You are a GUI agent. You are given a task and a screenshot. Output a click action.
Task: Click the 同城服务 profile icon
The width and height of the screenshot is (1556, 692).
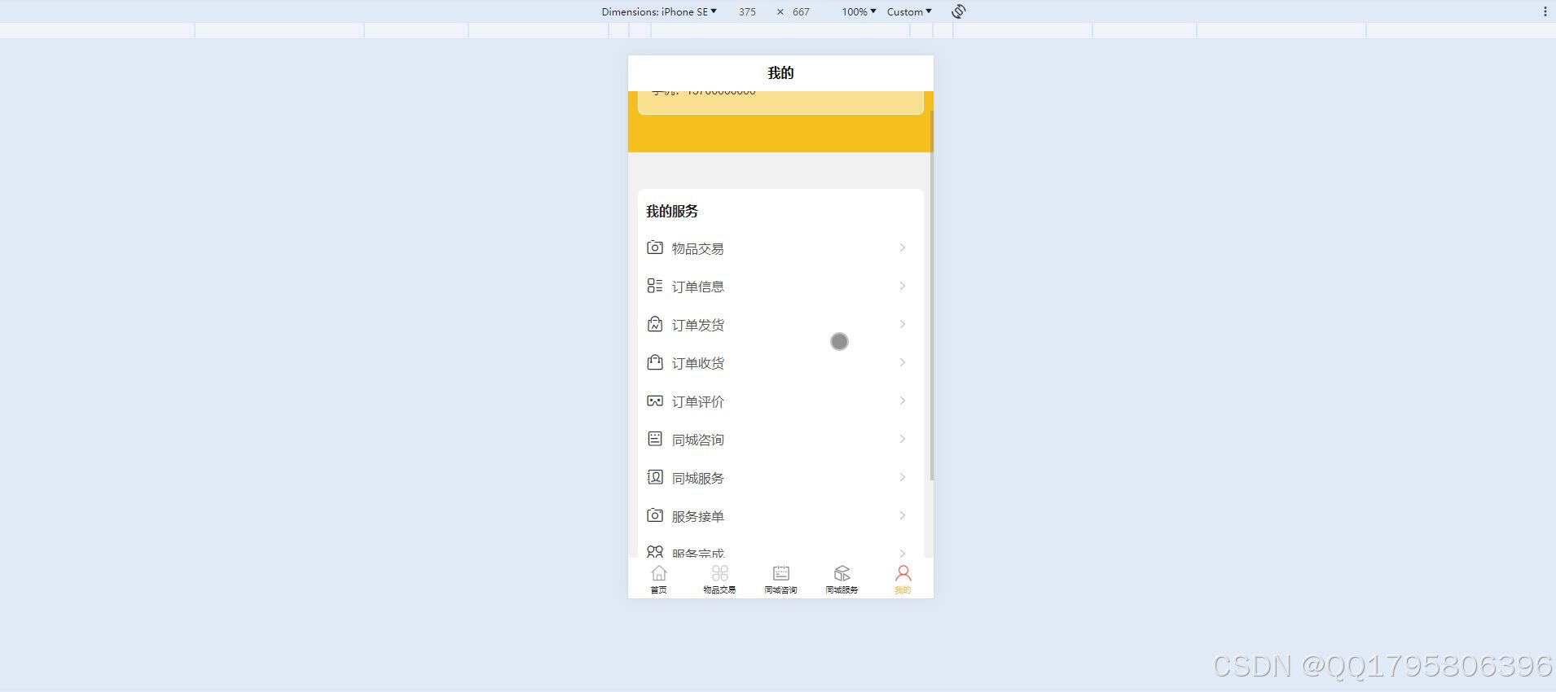[655, 477]
